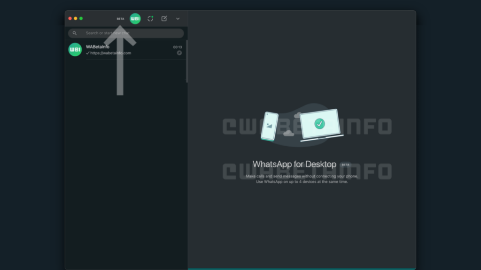Click the BETA badge in the title bar
This screenshot has height=270, width=481.
click(x=120, y=18)
